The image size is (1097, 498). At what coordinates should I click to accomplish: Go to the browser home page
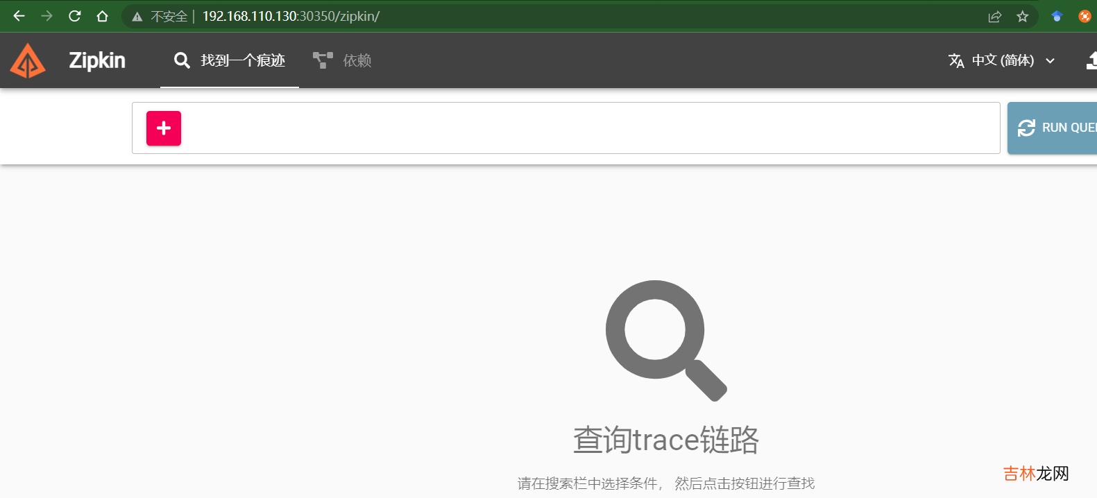pos(102,16)
